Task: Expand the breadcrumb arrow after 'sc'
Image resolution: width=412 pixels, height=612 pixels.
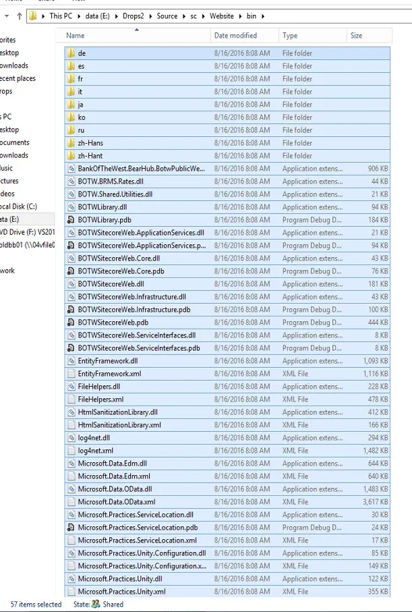Action: tap(203, 16)
